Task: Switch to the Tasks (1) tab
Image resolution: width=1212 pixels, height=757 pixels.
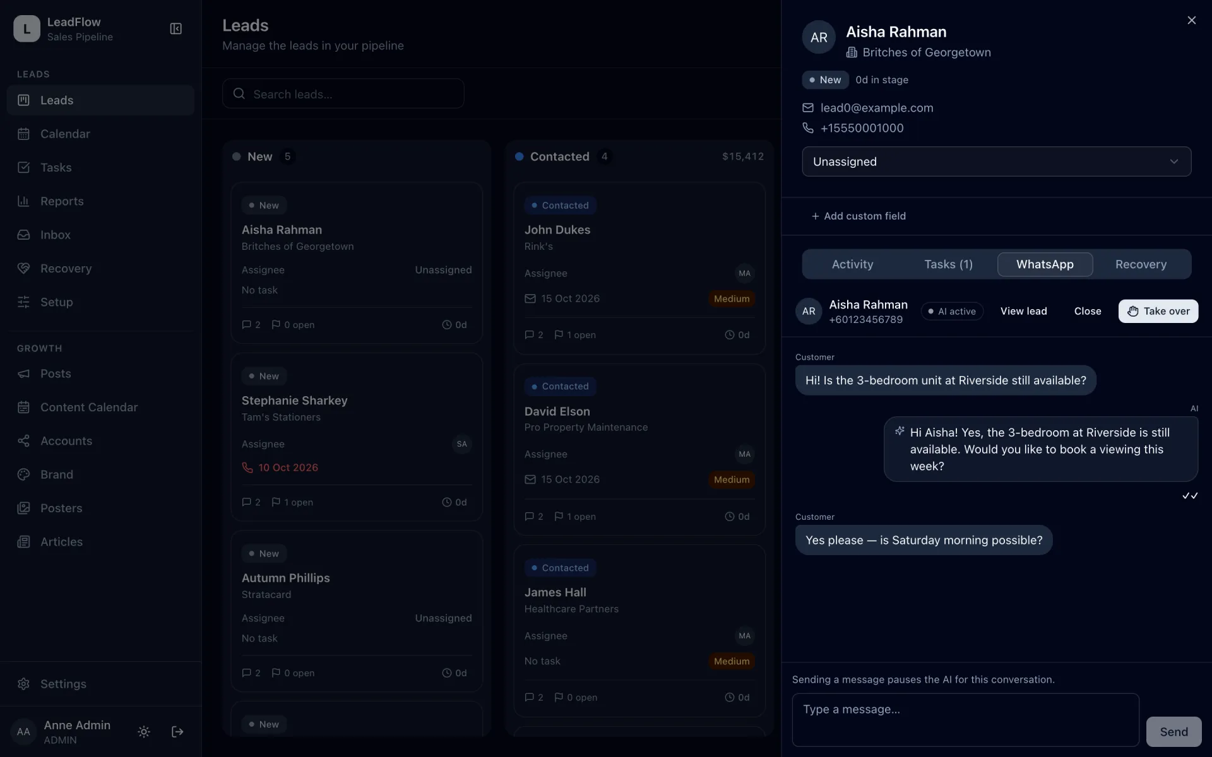Action: coord(948,264)
